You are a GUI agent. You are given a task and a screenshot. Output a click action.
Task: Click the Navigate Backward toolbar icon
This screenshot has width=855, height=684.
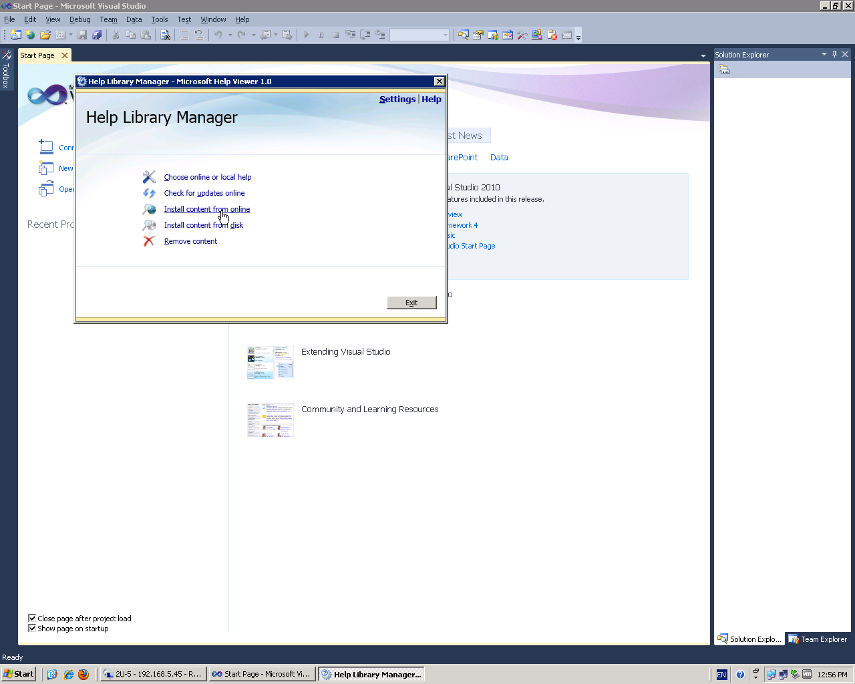click(265, 35)
